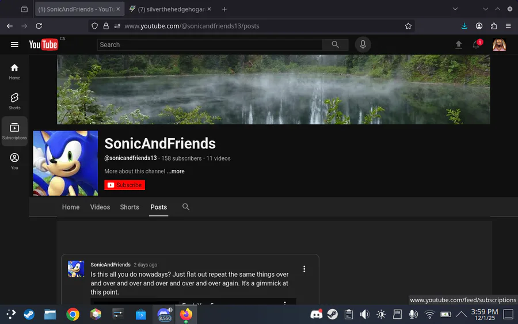Image resolution: width=518 pixels, height=324 pixels.
Task: Open the YouTube hamburger guide menu
Action: click(x=14, y=44)
